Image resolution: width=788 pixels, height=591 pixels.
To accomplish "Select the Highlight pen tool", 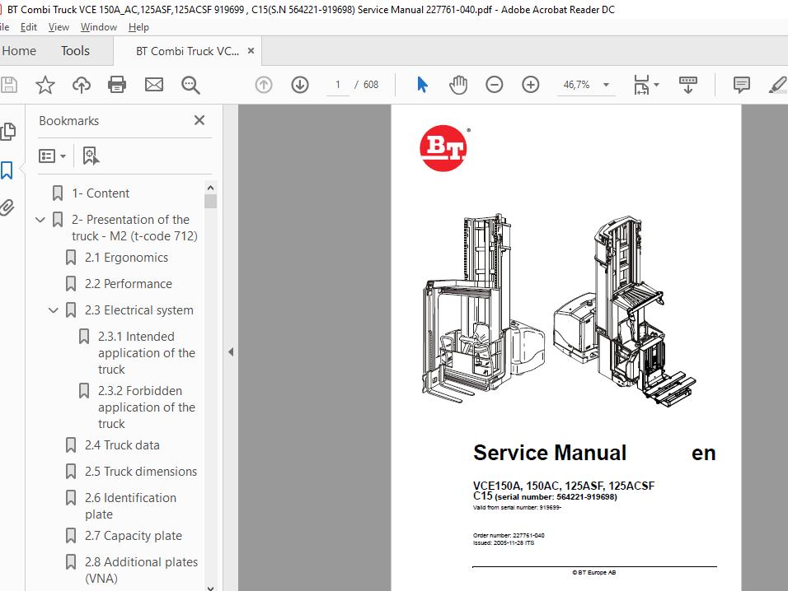I will tap(778, 85).
